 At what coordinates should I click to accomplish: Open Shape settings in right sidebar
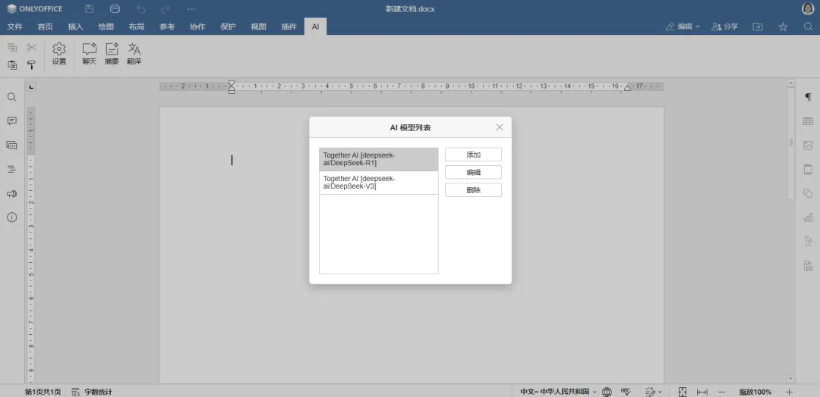click(808, 193)
